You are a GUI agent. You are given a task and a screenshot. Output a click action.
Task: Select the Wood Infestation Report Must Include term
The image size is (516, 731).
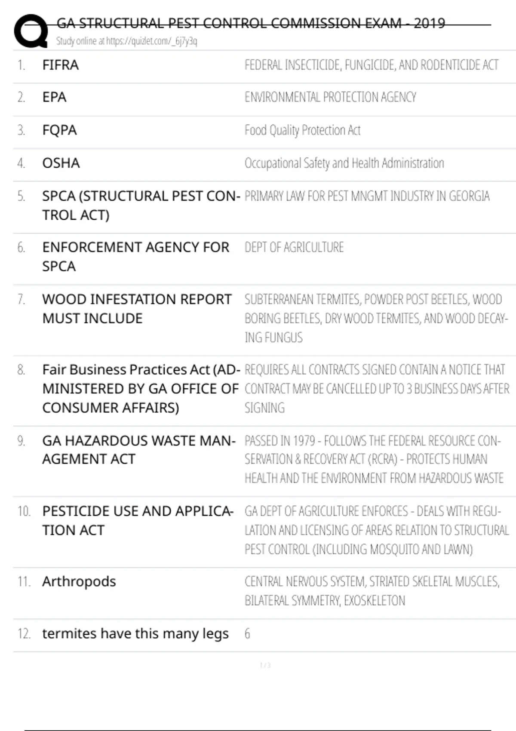click(137, 309)
